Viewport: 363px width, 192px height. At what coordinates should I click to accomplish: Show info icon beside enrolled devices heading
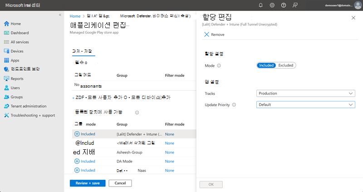point(137,113)
